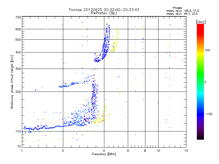
Task: Click the '500' height tick label
Action: (18, 40)
